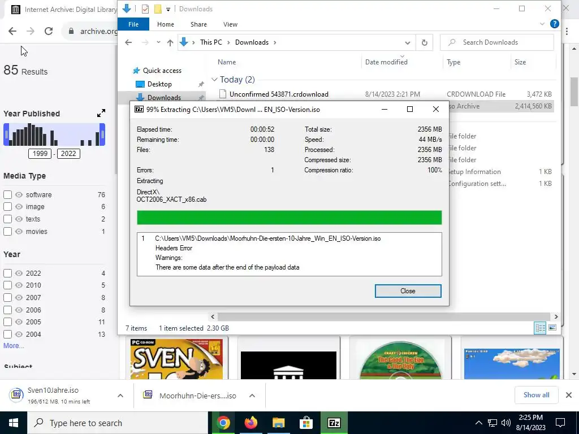
Task: Click the Explorer horizontal scrollbar
Action: pos(384,316)
